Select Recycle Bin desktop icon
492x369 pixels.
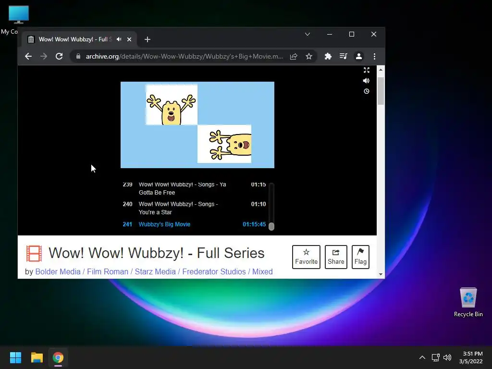pyautogui.click(x=468, y=302)
